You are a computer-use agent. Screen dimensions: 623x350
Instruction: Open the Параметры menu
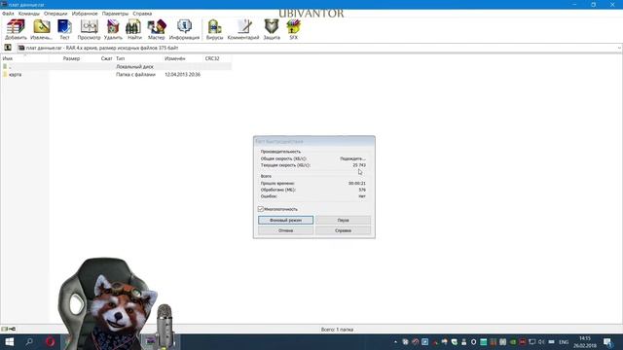[x=115, y=14]
